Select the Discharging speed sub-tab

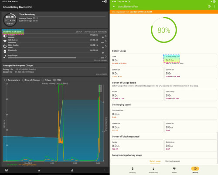pos(173,161)
